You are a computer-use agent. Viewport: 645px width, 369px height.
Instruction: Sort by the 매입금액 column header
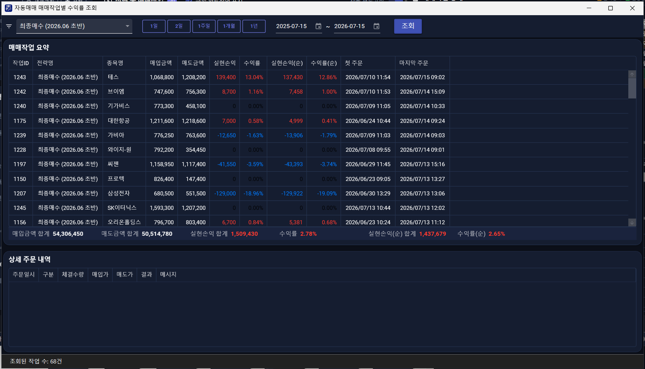162,63
